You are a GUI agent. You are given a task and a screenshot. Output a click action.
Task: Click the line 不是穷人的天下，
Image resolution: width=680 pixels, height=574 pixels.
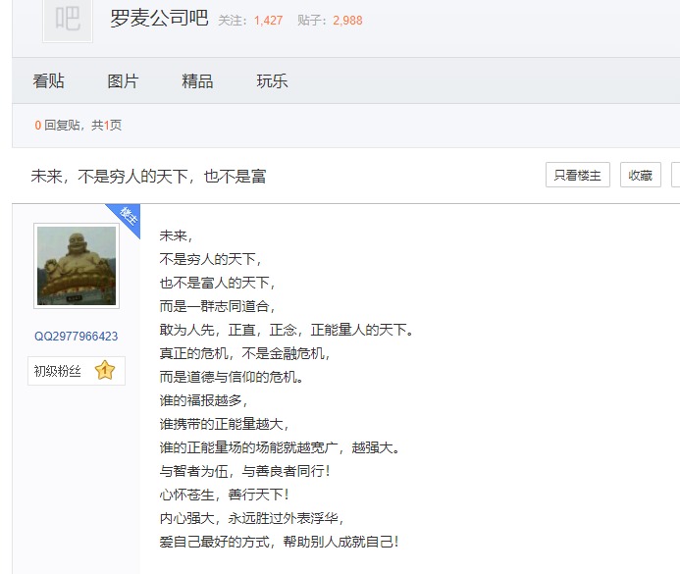(x=210, y=259)
